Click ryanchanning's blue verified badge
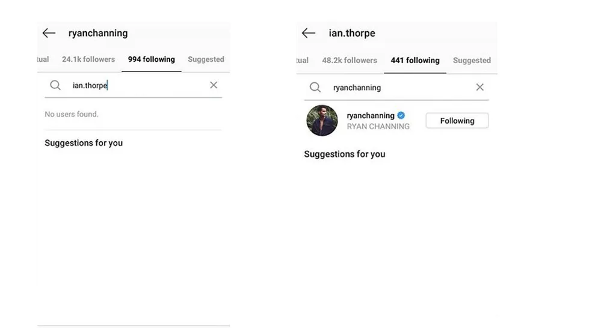Viewport: 616px width, 328px height. [401, 115]
